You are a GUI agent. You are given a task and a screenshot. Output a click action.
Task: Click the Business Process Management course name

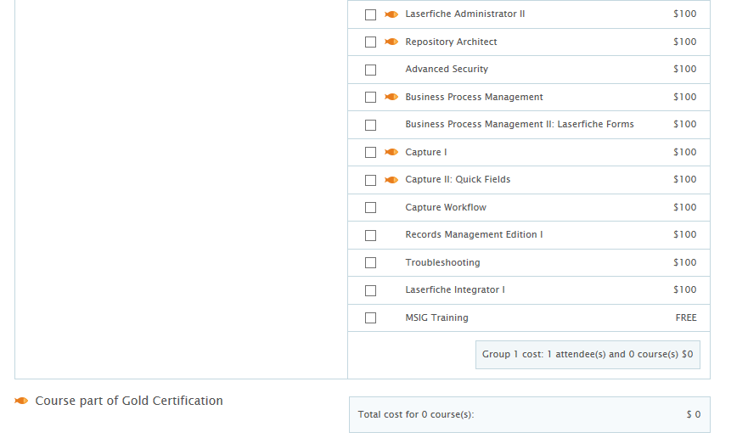coord(474,97)
